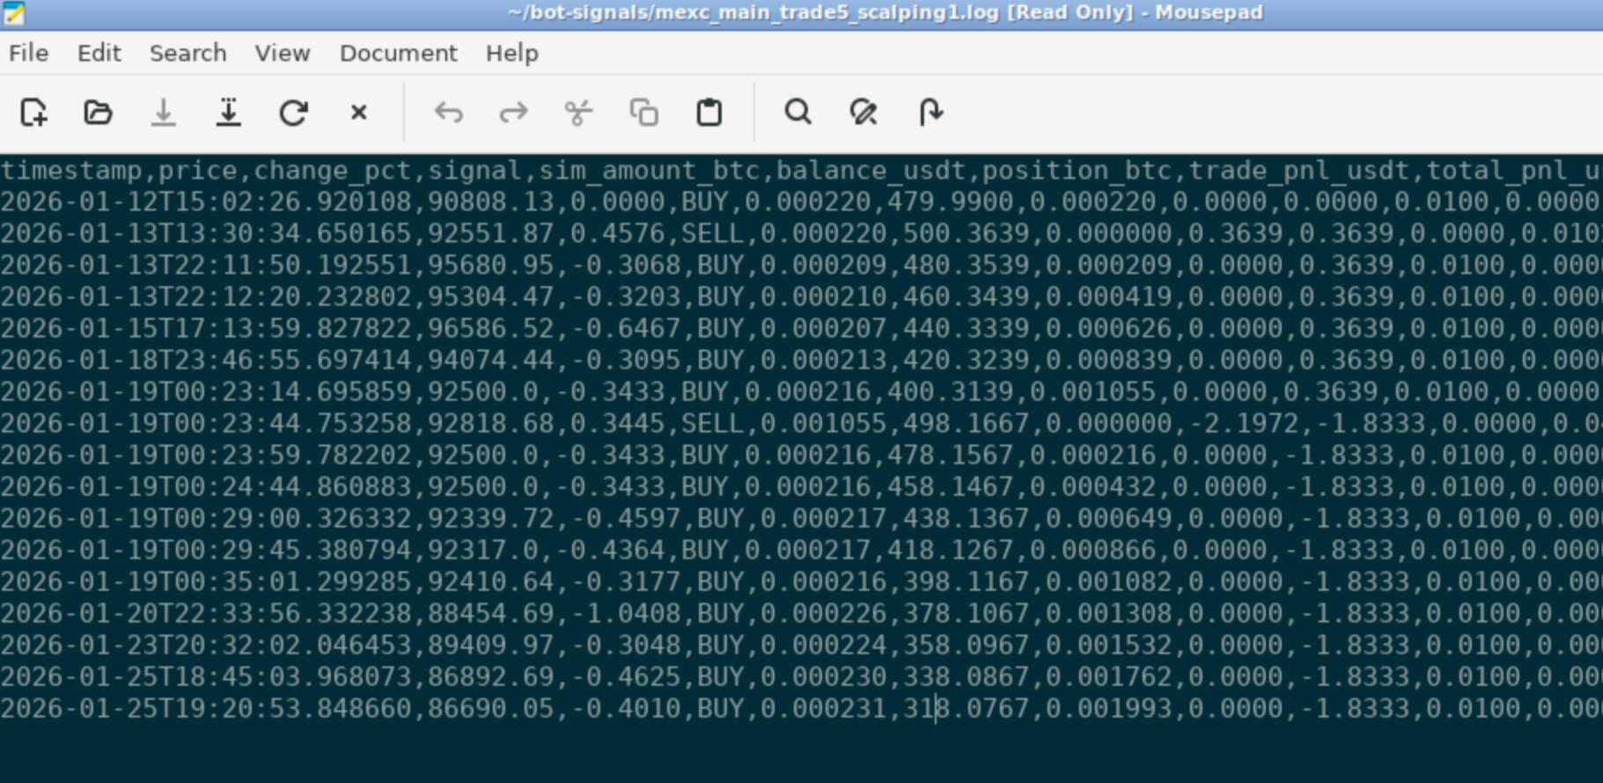The height and width of the screenshot is (783, 1603).
Task: Click the Open file folder icon
Action: click(98, 113)
